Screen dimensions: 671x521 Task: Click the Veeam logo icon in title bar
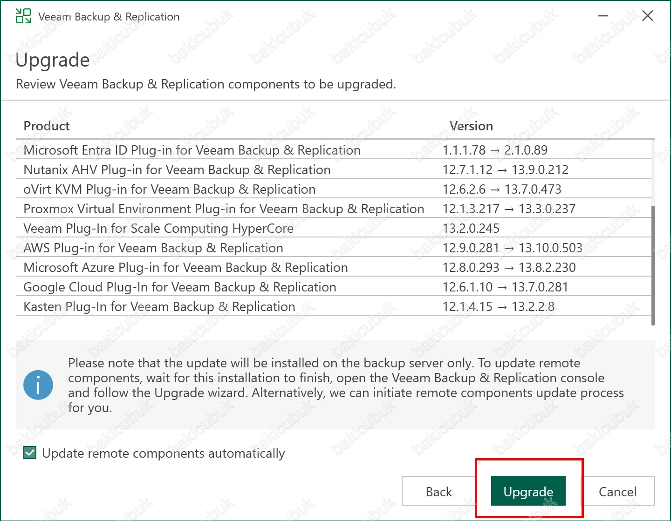pos(23,16)
